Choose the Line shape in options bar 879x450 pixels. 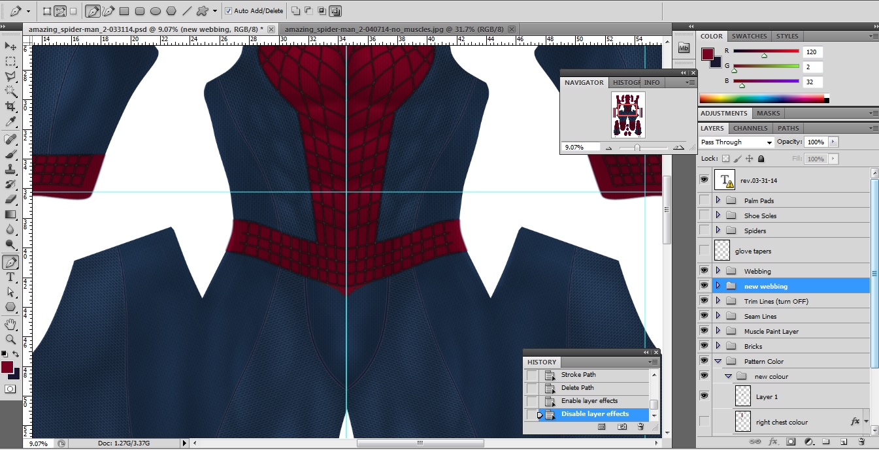(187, 11)
